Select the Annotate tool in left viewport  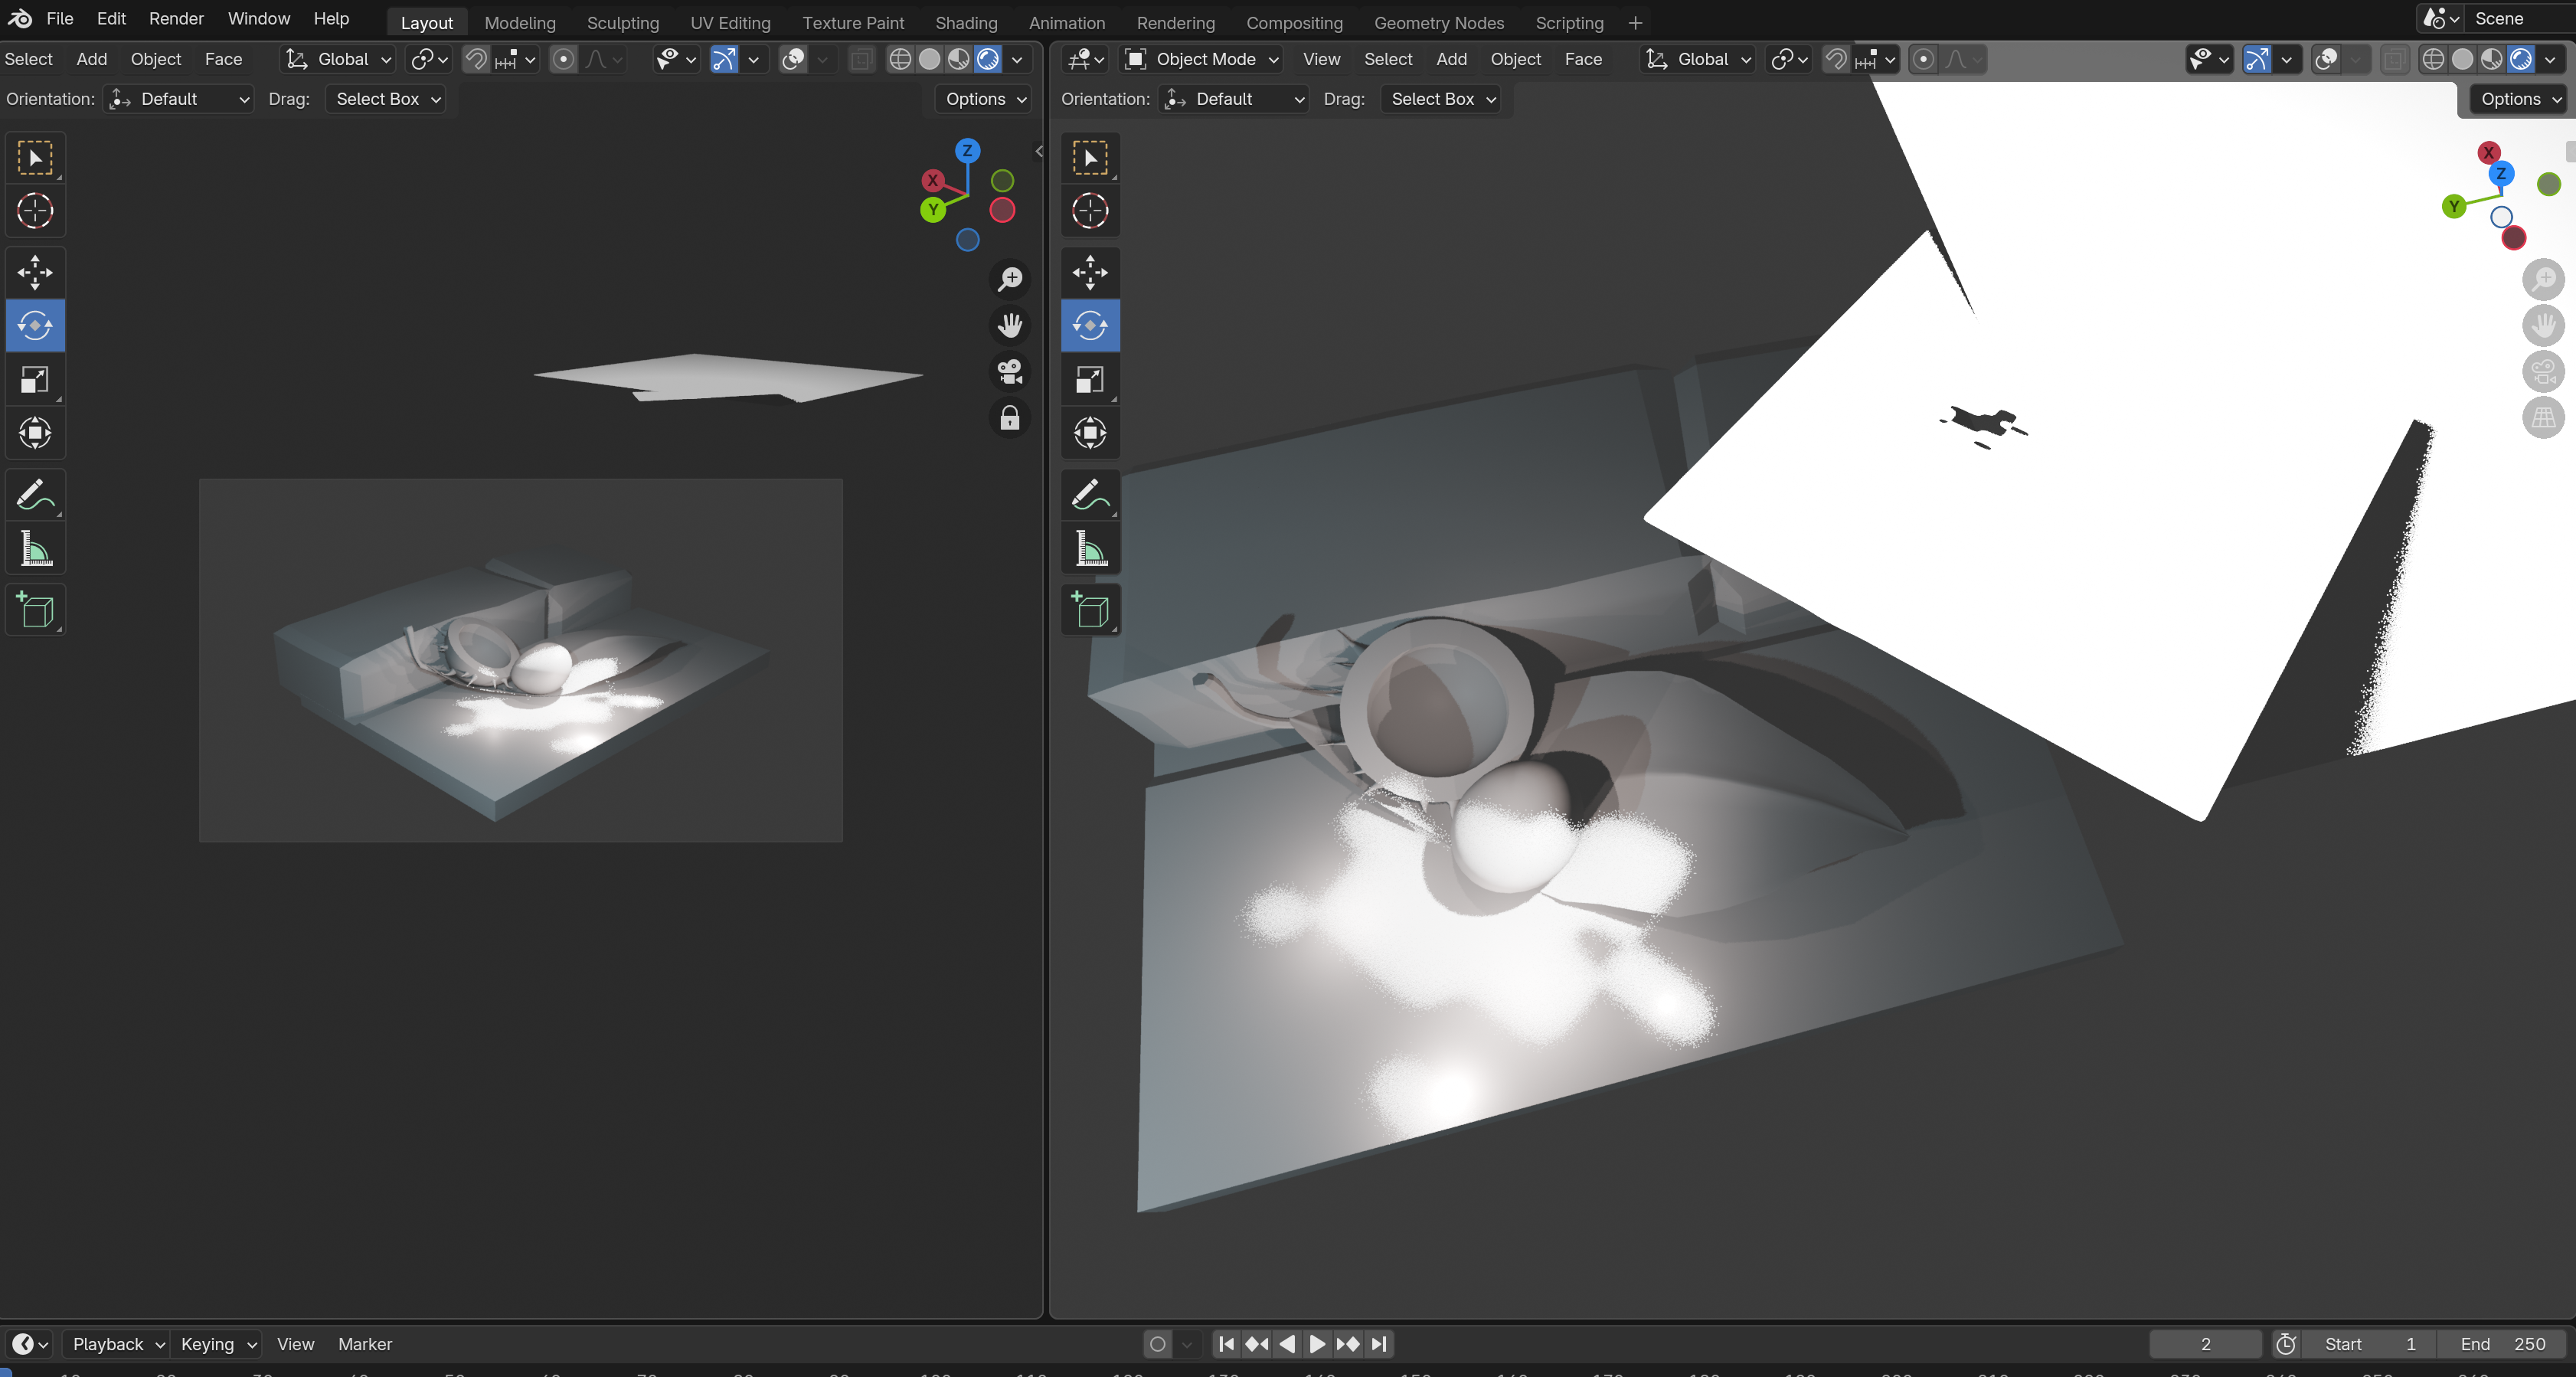[x=35, y=495]
